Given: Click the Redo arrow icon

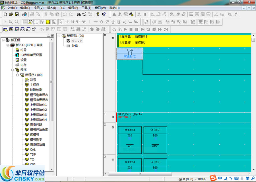Looking at the screenshot, I should (71, 14).
